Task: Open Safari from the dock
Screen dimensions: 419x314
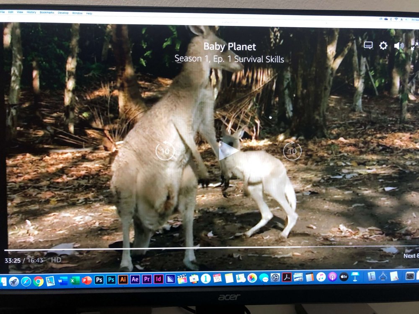Action: pos(26,281)
